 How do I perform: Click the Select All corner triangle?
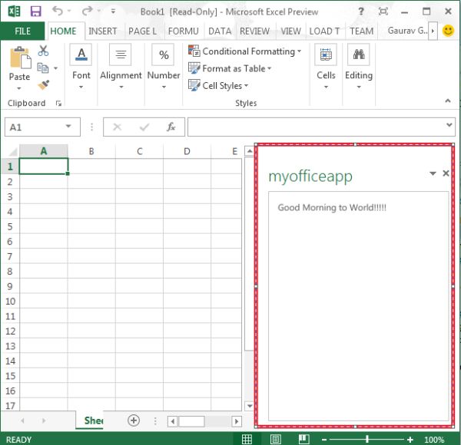pos(12,151)
